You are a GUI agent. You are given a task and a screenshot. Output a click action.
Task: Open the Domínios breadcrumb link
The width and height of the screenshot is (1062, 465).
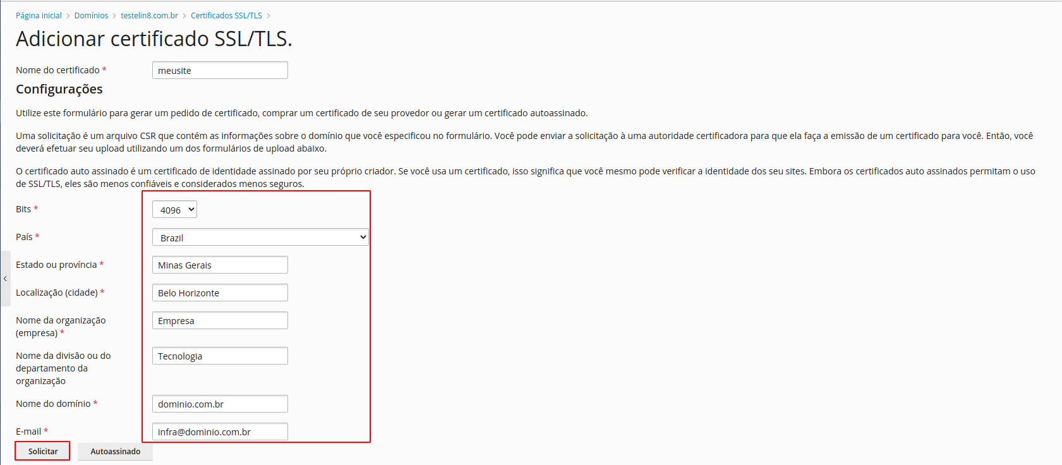[x=91, y=16]
